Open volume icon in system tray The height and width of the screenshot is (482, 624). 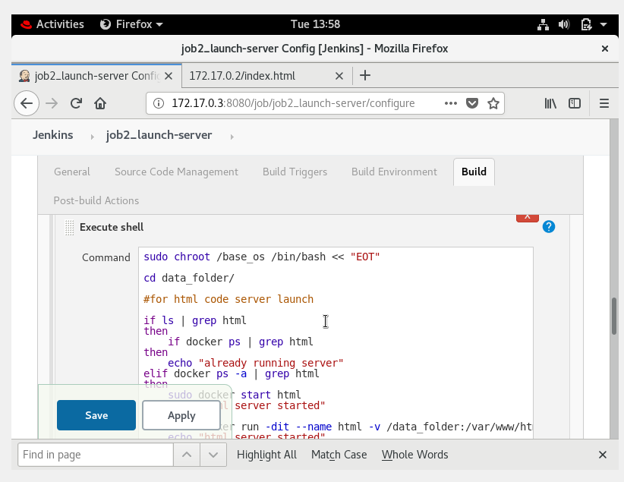pyautogui.click(x=564, y=25)
